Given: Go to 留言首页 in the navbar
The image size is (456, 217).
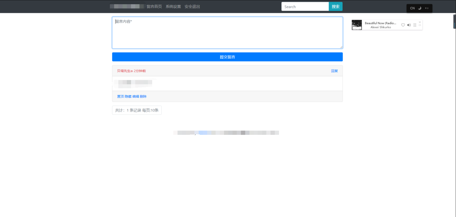Looking at the screenshot, I should coord(154,7).
